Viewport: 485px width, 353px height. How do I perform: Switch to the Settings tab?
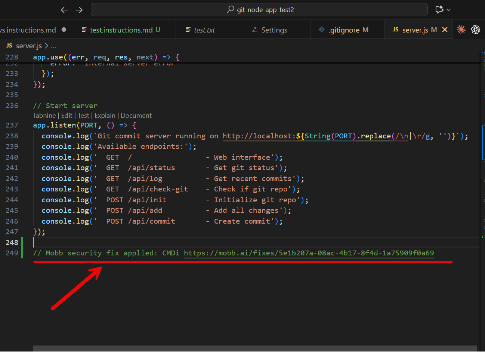274,30
